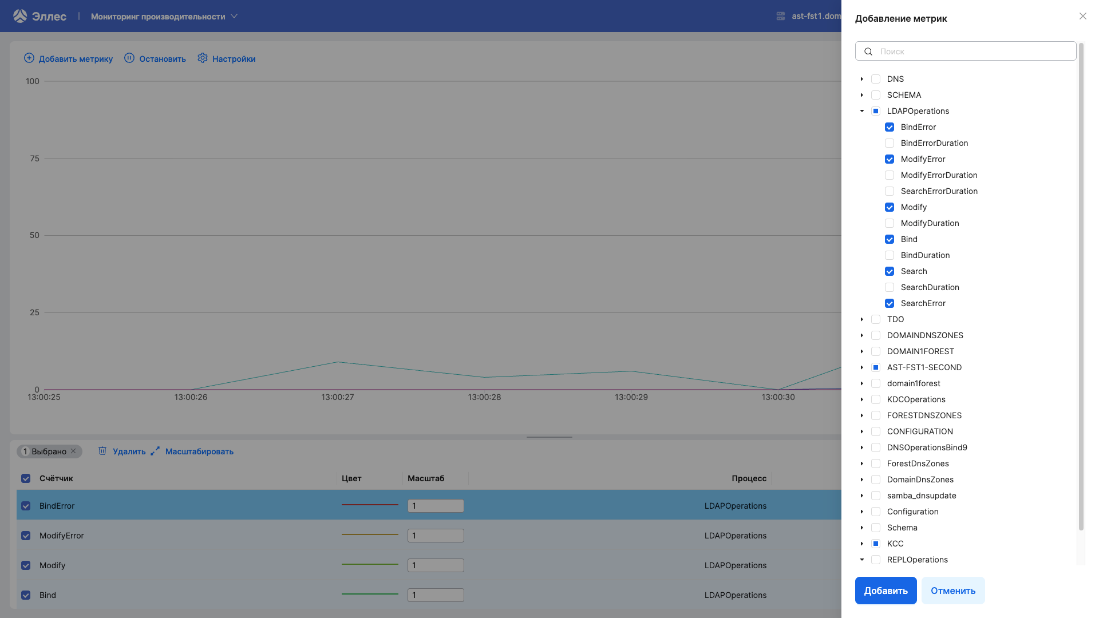Open Настройки via the gear icon

[203, 58]
